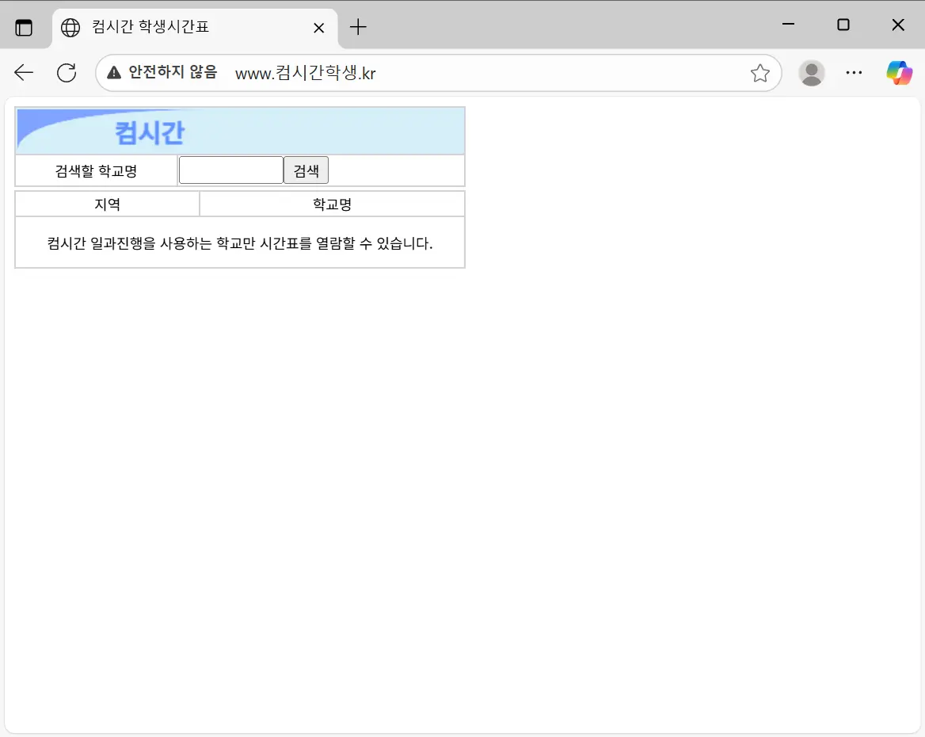Screen dimensions: 925x737
Task: Click the 안전하지 않음 security warning indicator
Action: click(x=162, y=72)
